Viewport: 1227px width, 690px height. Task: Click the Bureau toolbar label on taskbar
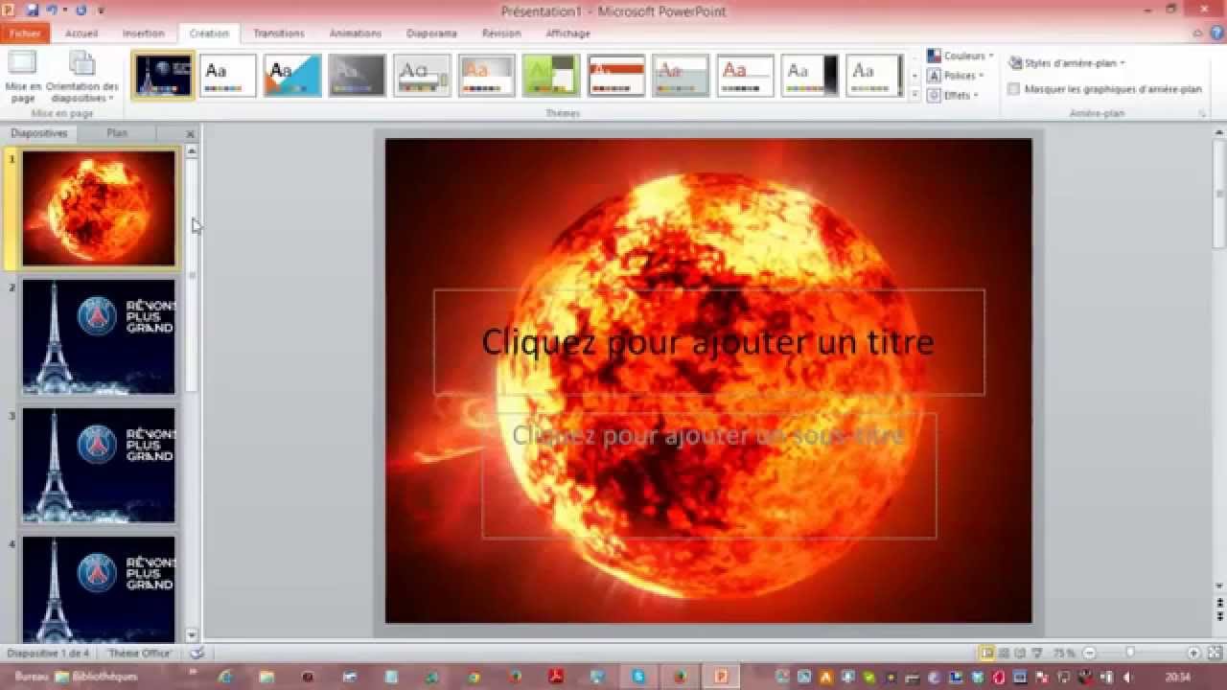click(31, 677)
